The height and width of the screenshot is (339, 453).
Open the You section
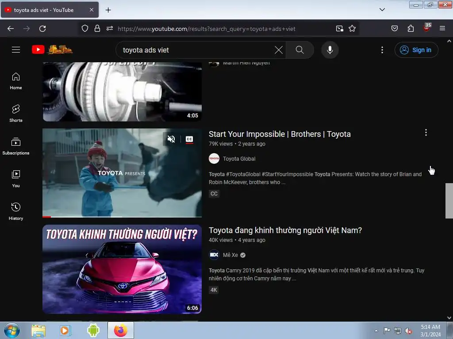[16, 179]
